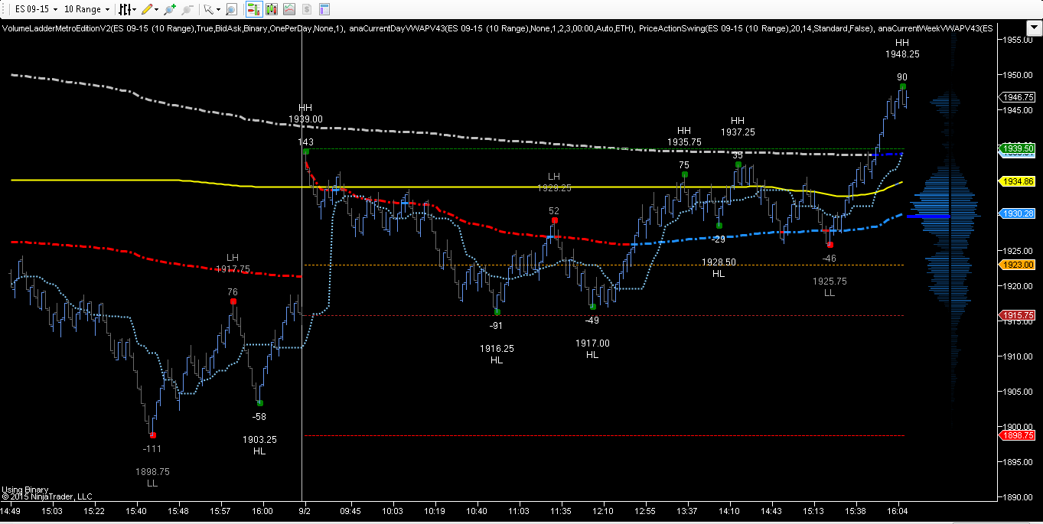
Task: Click the boxed magnifier icon after the cursor tool
Action: [x=231, y=9]
